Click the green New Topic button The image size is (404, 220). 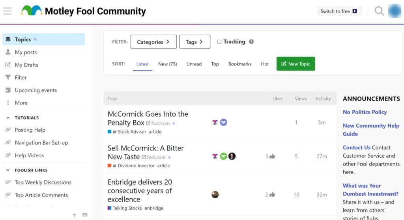(296, 63)
